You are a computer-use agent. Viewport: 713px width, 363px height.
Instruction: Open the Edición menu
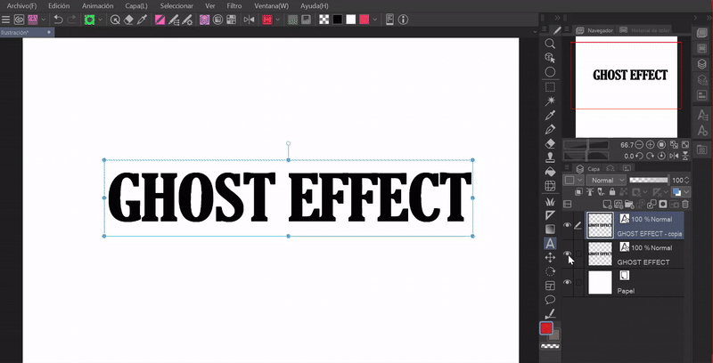point(59,6)
